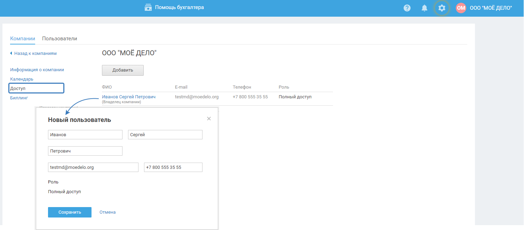Screen dimensions: 524x230
Task: Click the Помощь бухгалтера briefcase icon
Action: 148,7
